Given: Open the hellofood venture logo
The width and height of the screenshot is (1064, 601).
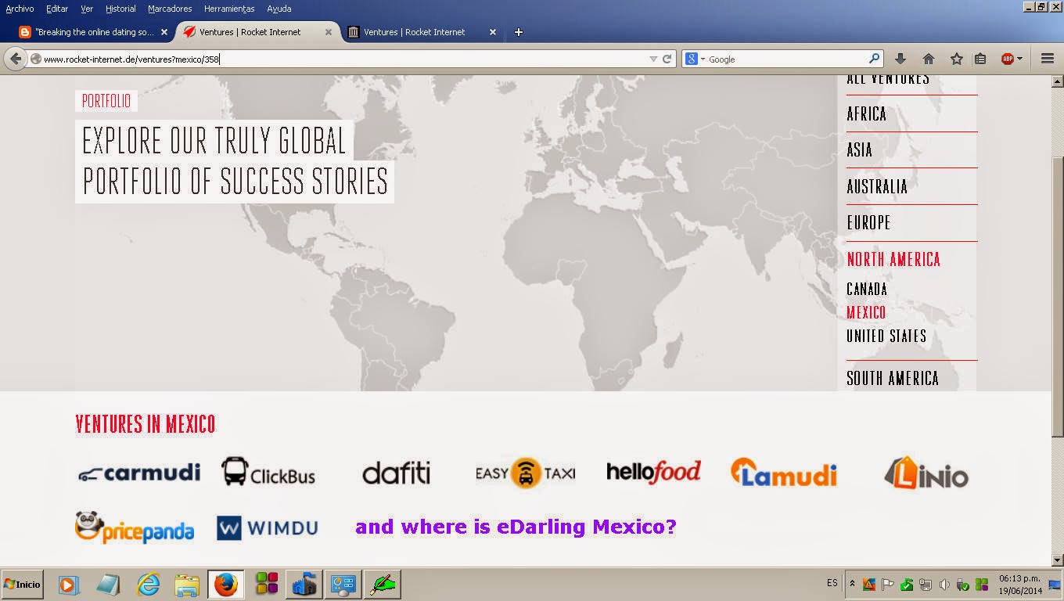Looking at the screenshot, I should click(x=653, y=472).
